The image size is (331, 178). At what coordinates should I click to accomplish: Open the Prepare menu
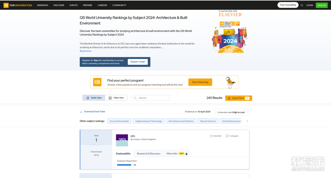click(x=88, y=5)
